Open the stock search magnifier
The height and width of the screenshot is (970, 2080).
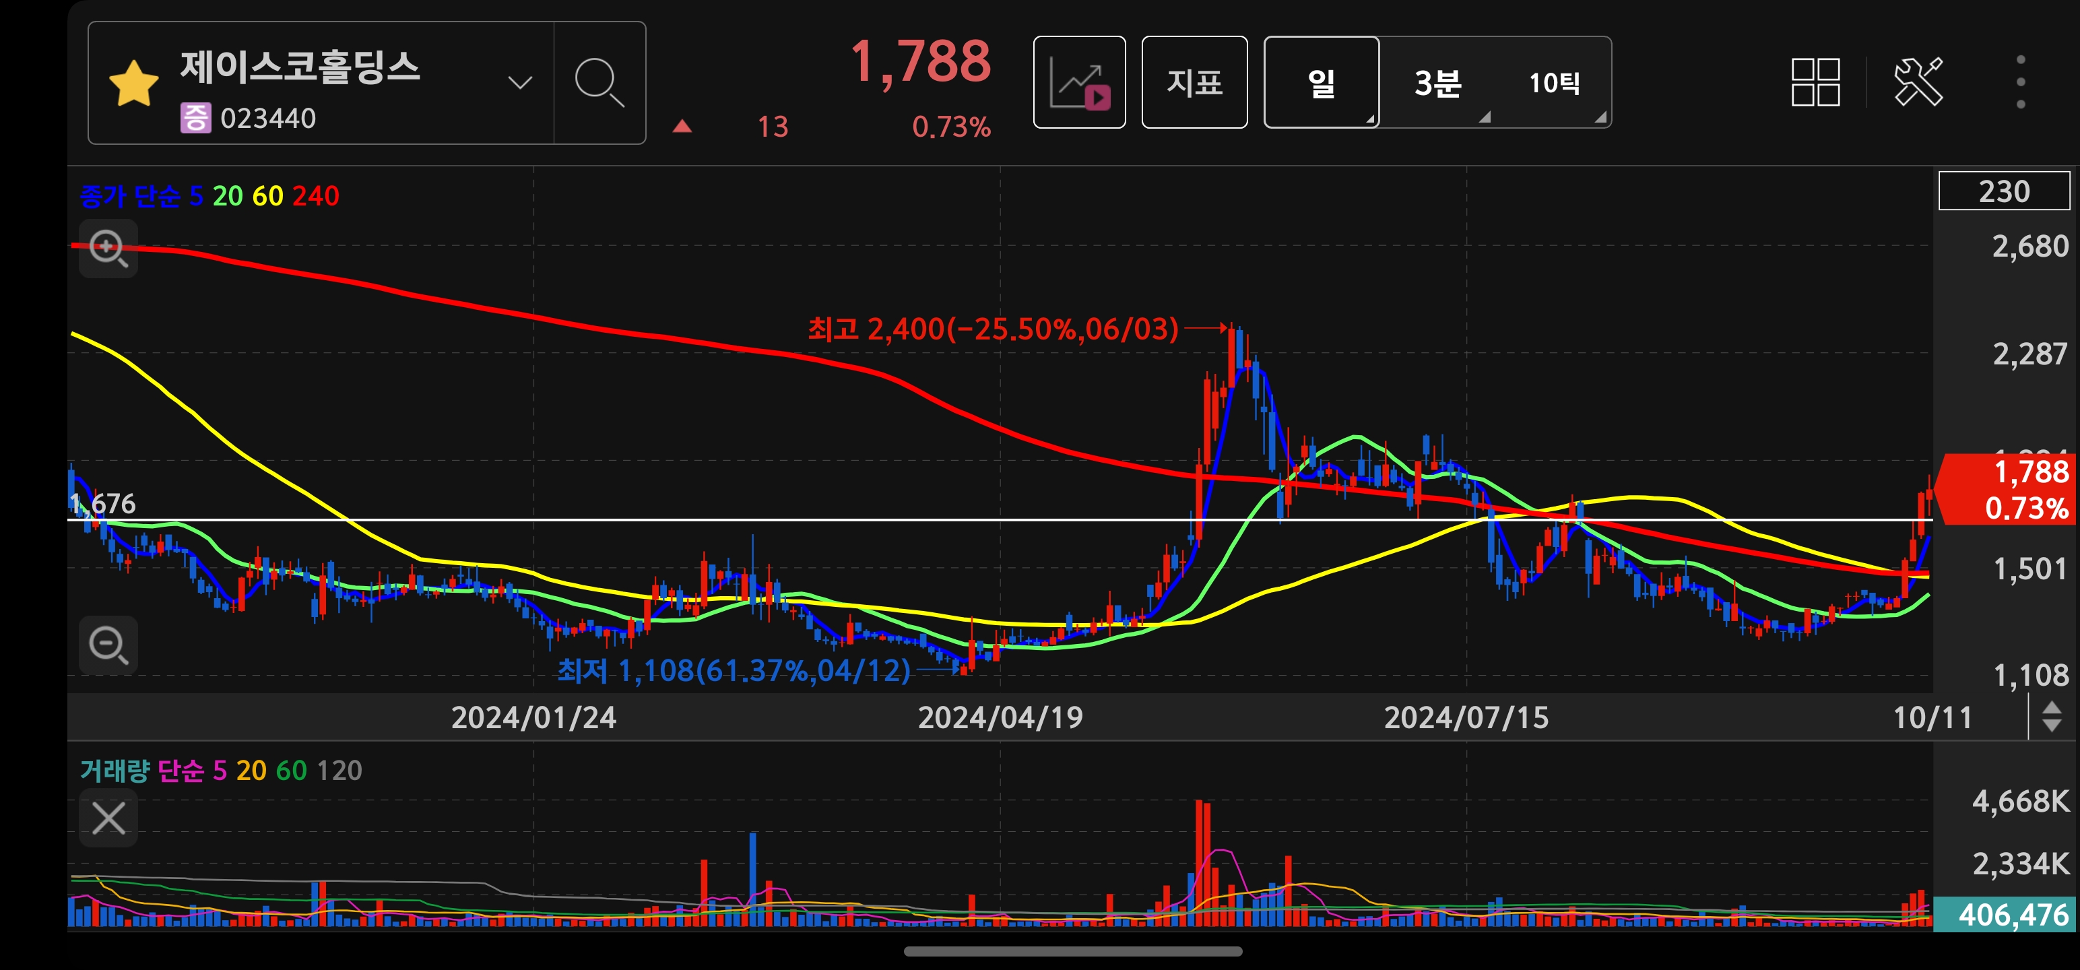point(599,82)
